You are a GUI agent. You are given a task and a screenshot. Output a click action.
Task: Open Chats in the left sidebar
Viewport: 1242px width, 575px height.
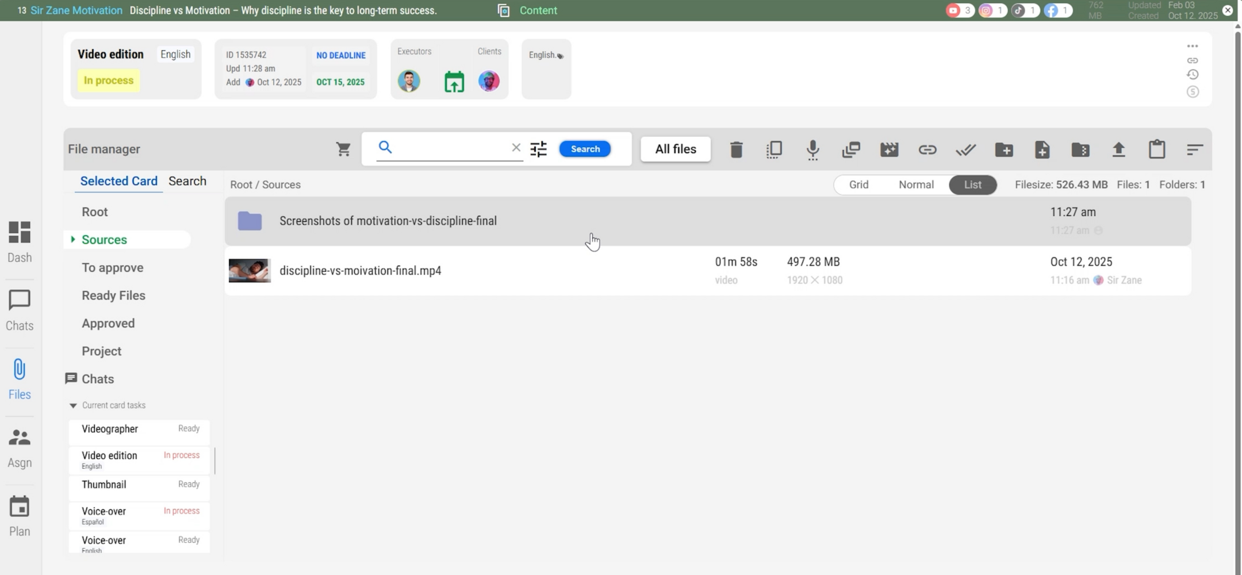[x=20, y=310]
